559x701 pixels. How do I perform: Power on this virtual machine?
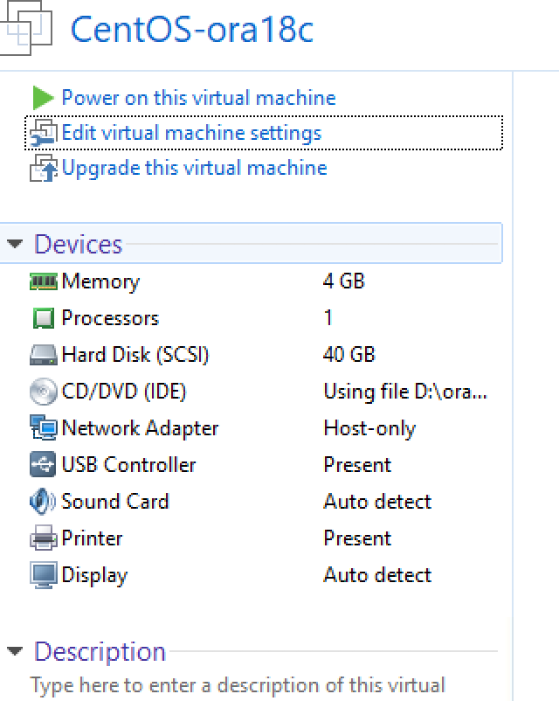coord(198,97)
